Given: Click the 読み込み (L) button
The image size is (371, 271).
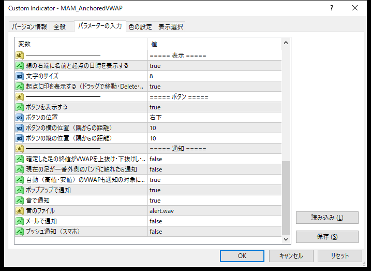Looking at the screenshot, I should click(x=327, y=218).
